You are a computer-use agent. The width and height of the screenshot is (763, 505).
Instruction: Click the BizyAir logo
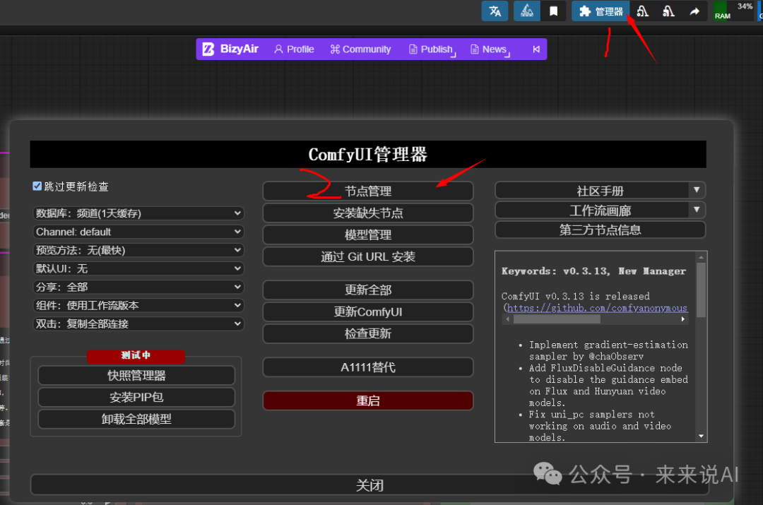[230, 49]
